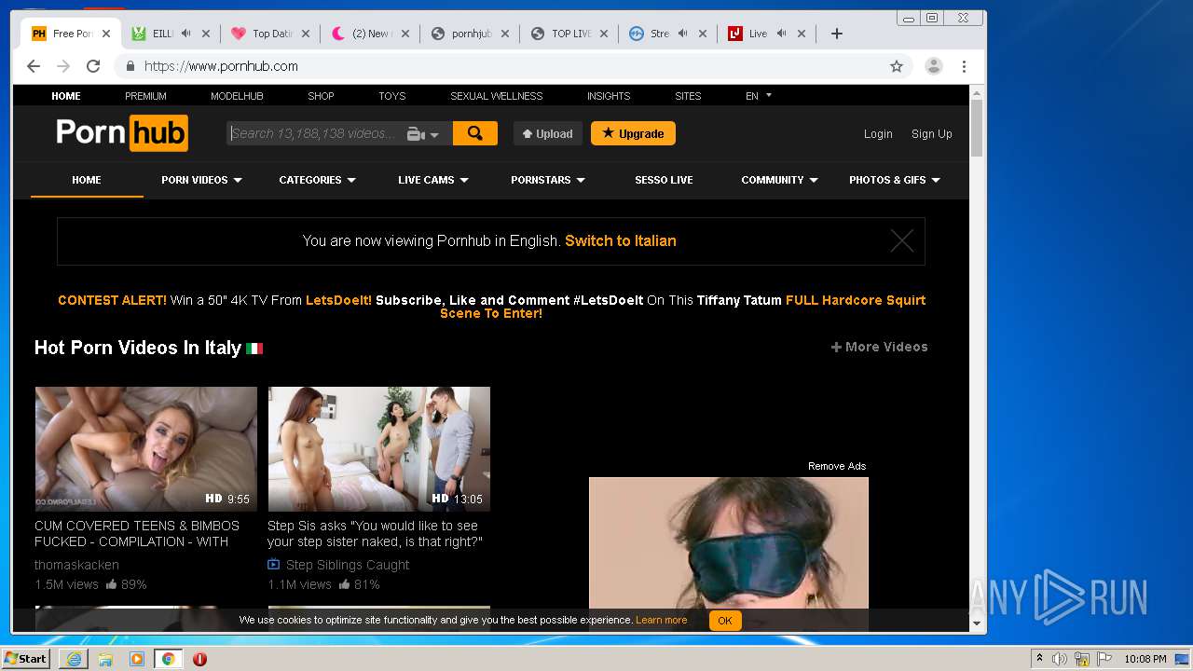View site info via the padlock icon
Image resolution: width=1193 pixels, height=671 pixels.
tap(130, 66)
